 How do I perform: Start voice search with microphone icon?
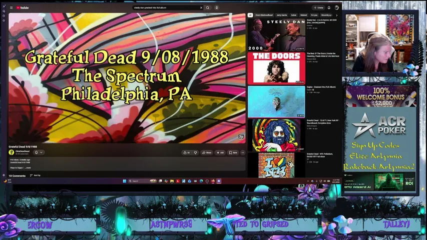pos(216,7)
